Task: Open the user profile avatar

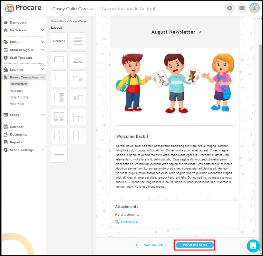Action: click(x=254, y=8)
